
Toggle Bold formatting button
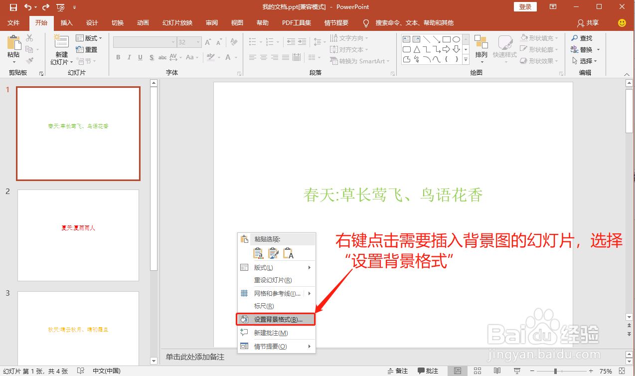[x=118, y=57]
